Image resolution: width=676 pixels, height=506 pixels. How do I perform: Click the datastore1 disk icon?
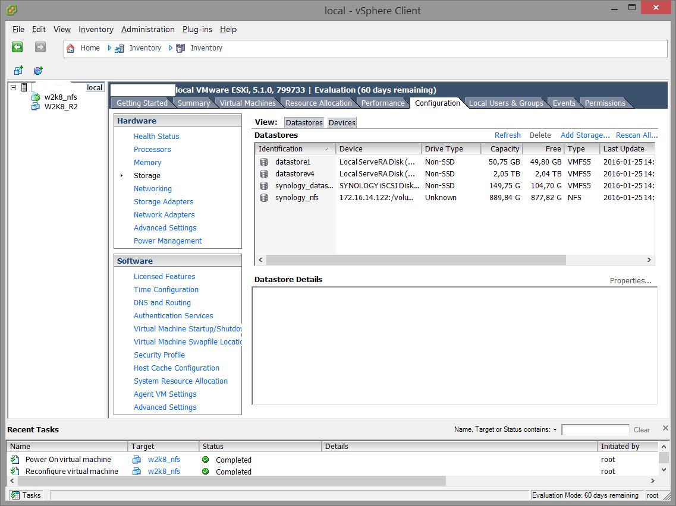[264, 162]
